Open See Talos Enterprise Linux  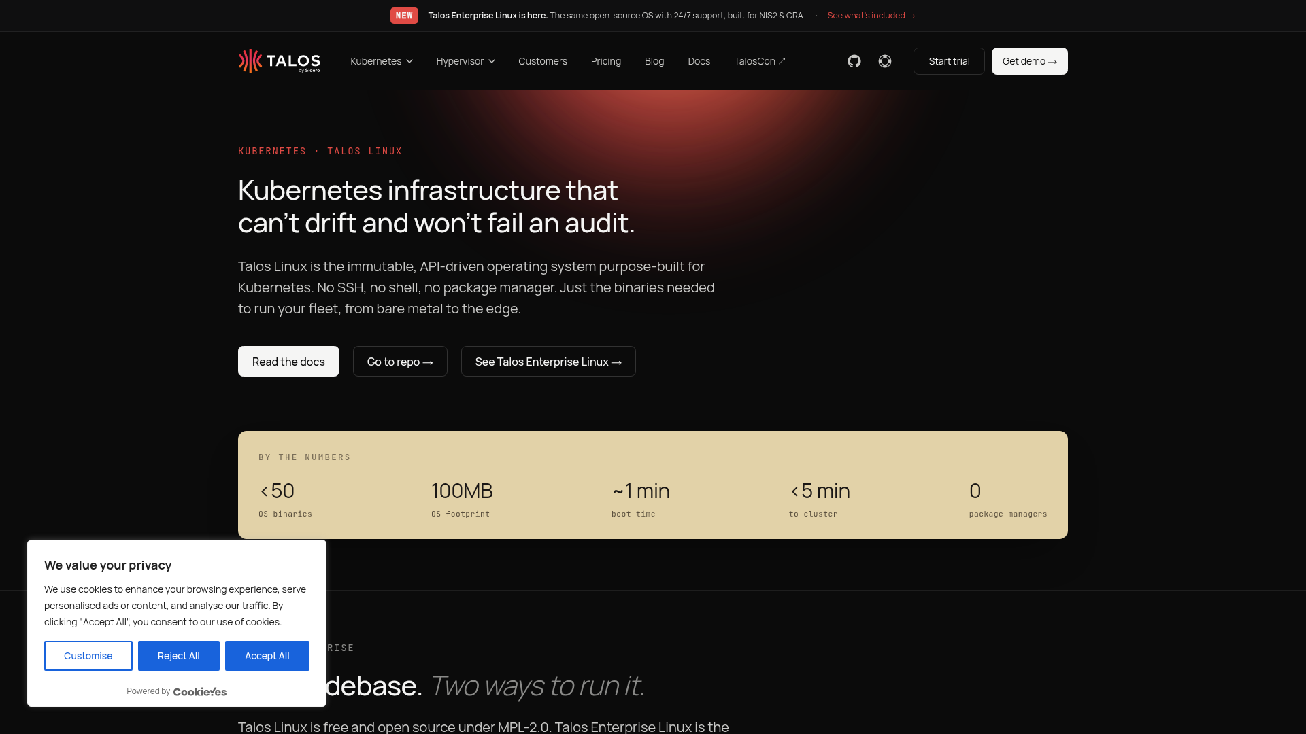[548, 362]
